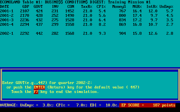Click INV value 252
180x112 pixels.
(x=55, y=16)
